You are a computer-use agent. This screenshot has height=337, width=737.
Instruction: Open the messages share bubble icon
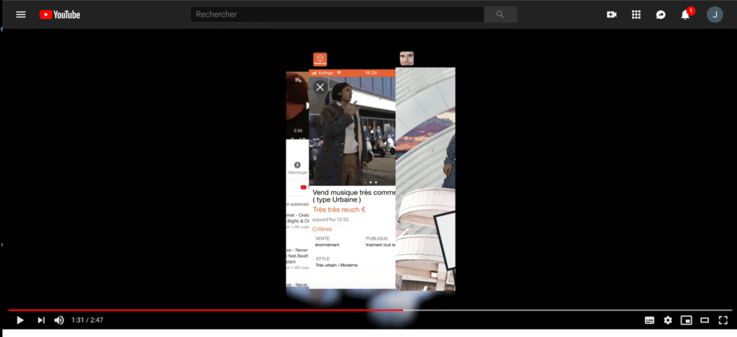point(661,14)
